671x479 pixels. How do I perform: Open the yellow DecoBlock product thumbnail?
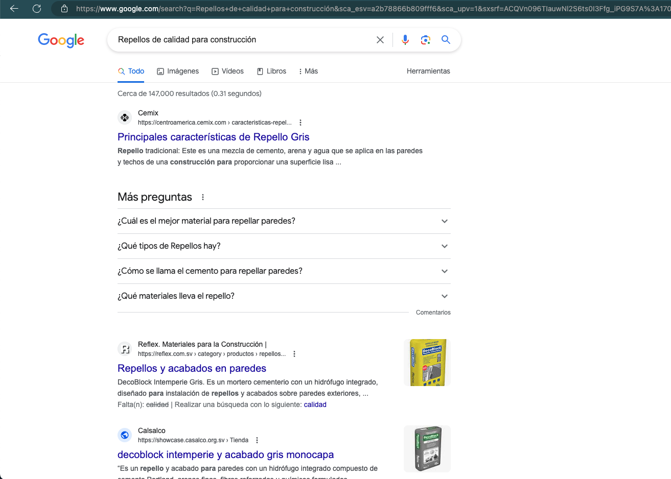(427, 363)
